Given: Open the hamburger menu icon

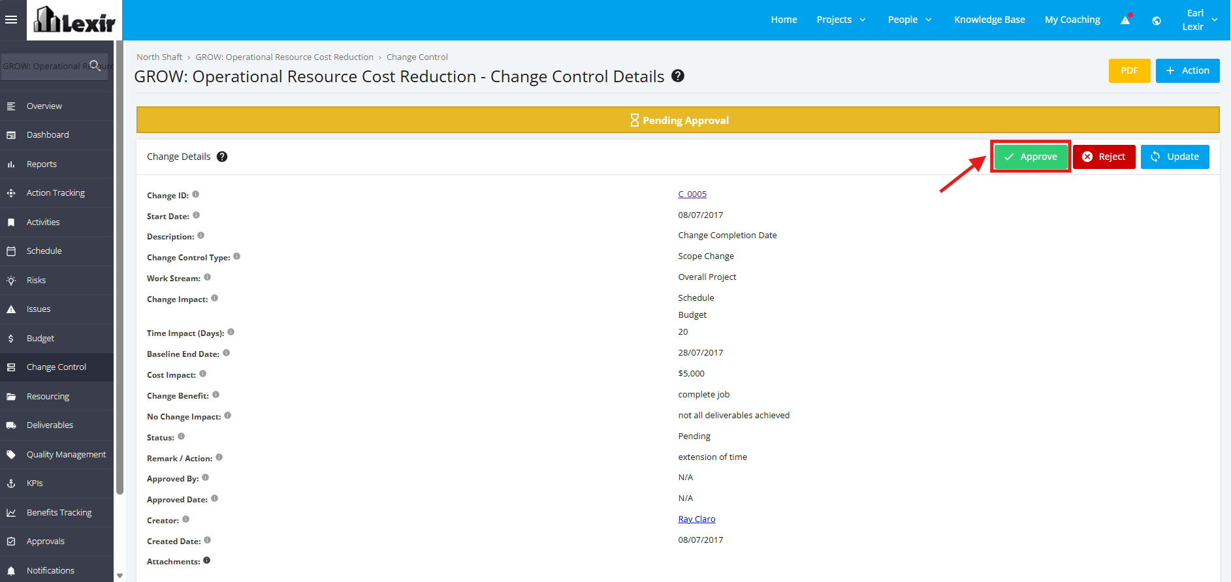Looking at the screenshot, I should click(11, 20).
